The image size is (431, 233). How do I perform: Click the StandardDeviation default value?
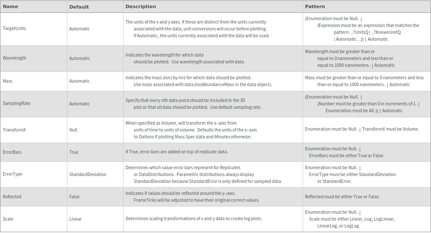[88, 174]
